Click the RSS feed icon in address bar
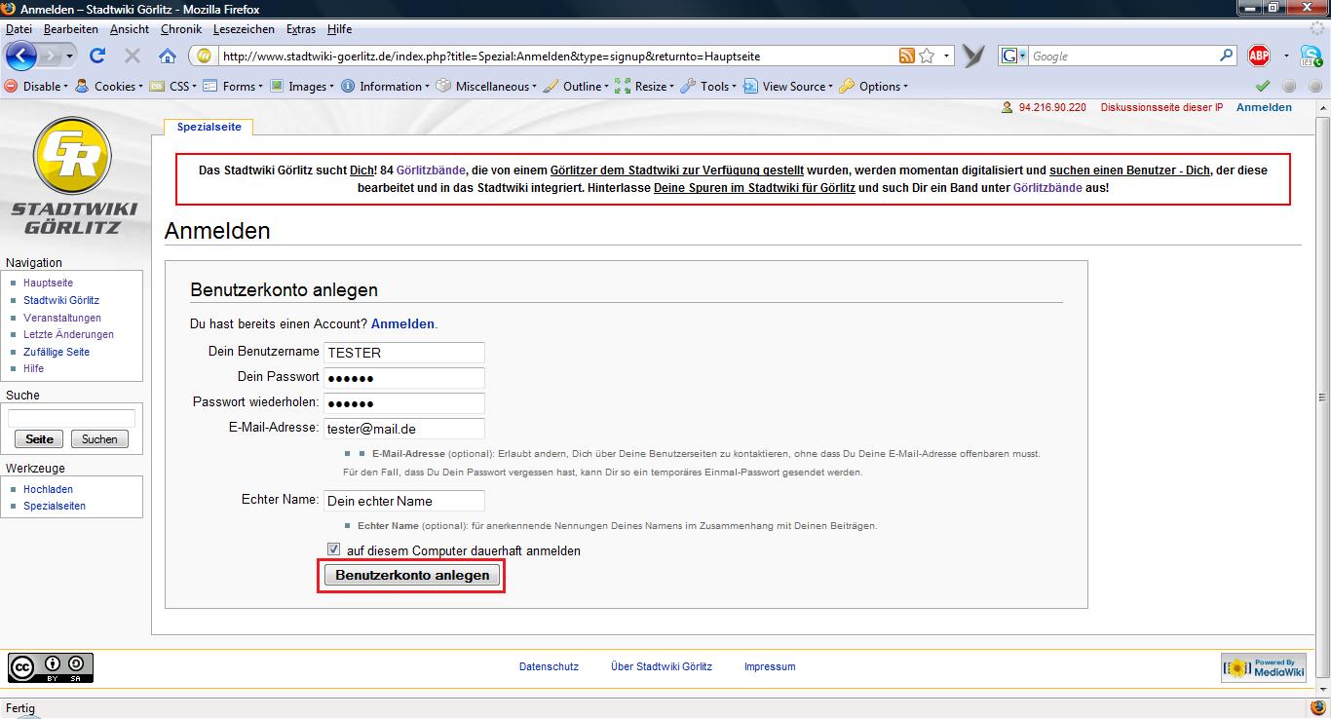 [x=907, y=56]
